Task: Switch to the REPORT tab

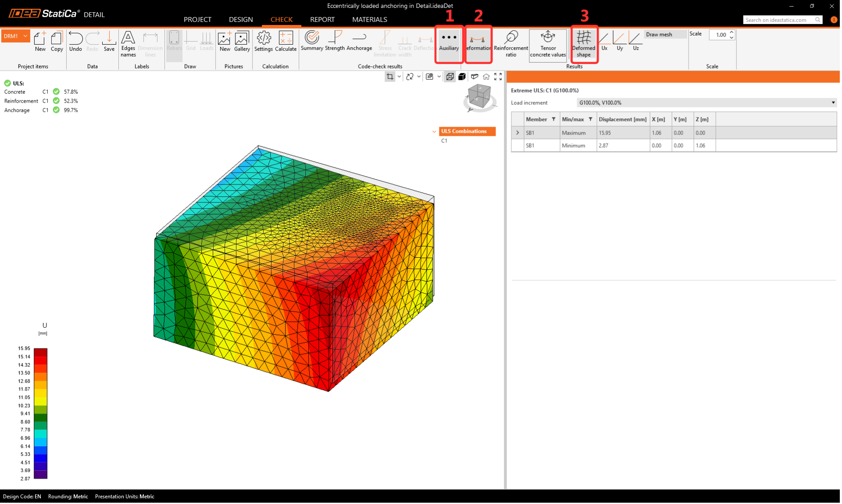Action: (322, 19)
